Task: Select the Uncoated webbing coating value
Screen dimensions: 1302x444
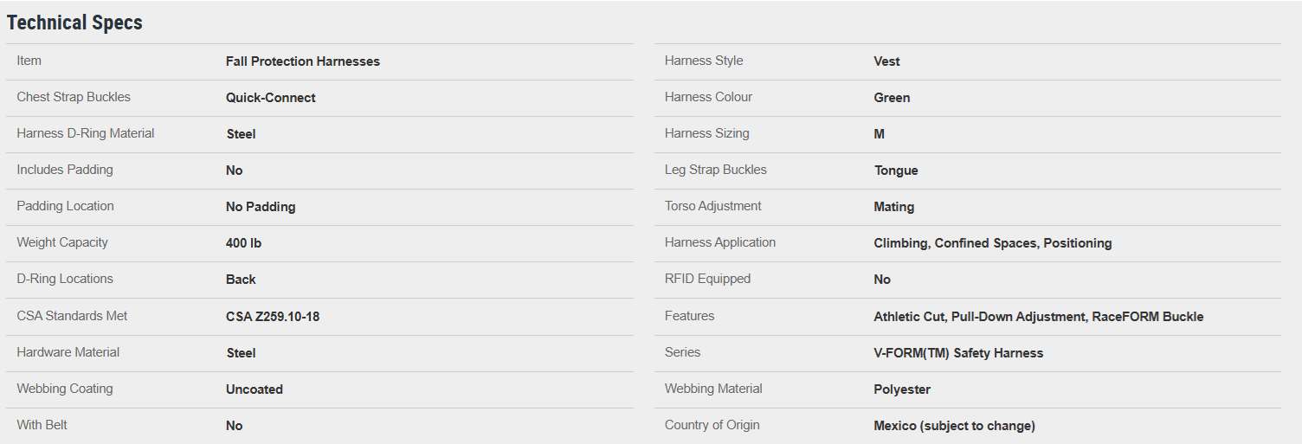Action: (x=255, y=389)
